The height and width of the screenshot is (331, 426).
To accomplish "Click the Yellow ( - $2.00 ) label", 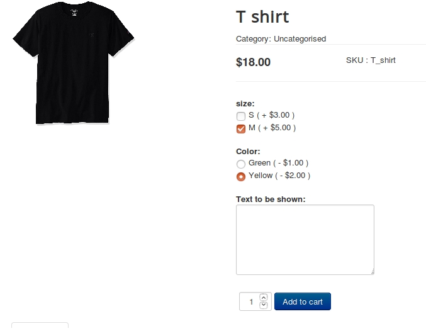I will pos(279,176).
